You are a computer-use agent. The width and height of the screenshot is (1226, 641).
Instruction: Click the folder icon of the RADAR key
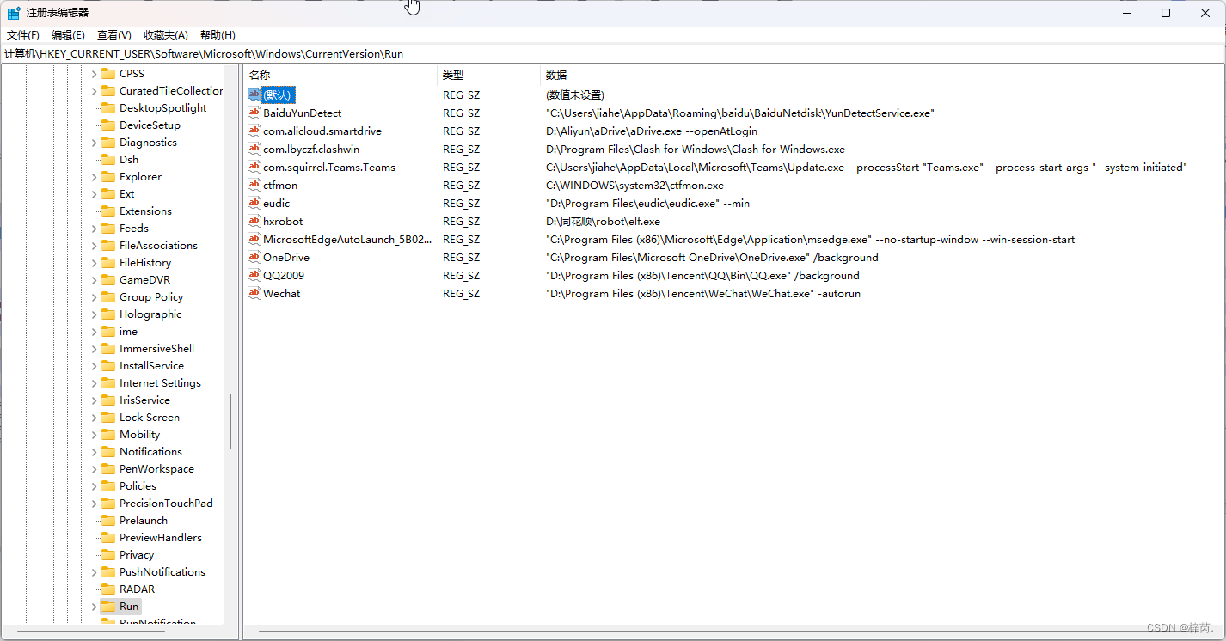pos(108,589)
